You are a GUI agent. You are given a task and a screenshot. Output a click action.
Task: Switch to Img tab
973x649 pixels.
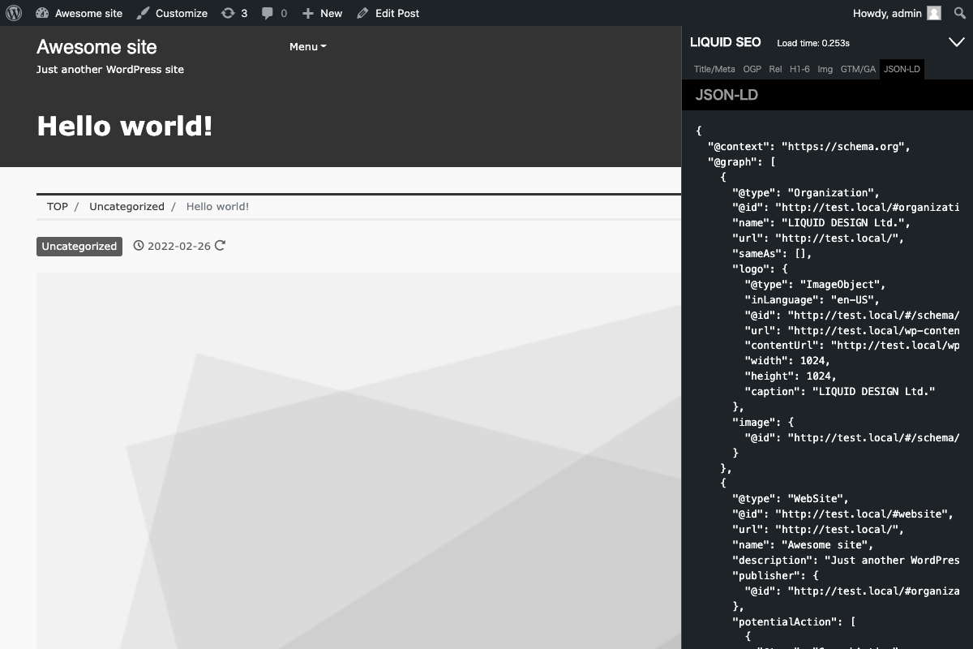click(x=825, y=69)
